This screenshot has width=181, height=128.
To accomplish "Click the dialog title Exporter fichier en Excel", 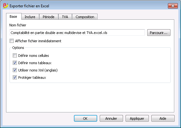I will 29,6.
